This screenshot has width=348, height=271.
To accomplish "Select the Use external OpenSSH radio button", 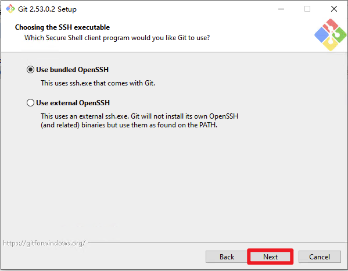I will click(30, 103).
